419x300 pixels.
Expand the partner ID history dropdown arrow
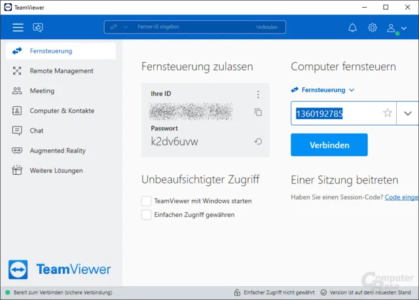pos(408,113)
